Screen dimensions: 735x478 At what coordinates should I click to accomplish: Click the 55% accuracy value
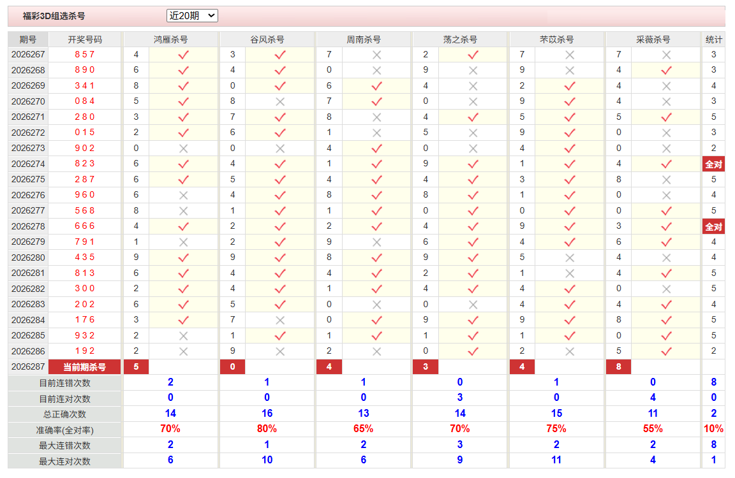[x=653, y=429]
